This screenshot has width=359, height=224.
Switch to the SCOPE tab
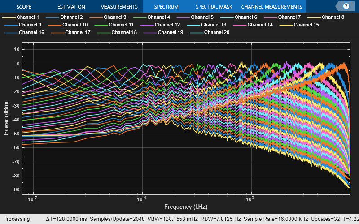pos(24,7)
